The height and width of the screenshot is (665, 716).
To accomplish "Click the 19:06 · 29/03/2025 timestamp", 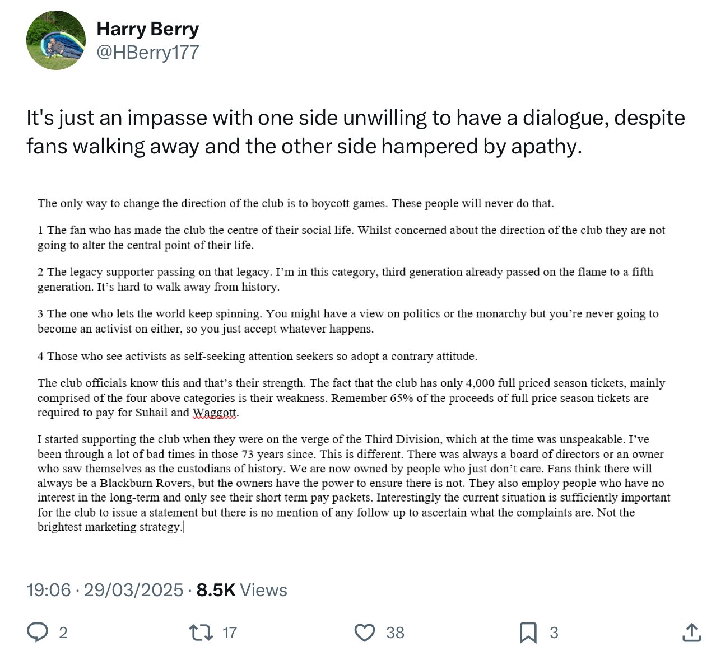I will coord(105,590).
